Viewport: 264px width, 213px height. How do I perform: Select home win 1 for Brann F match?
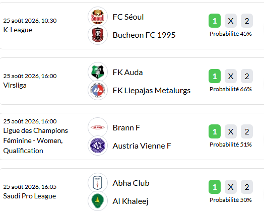(x=215, y=131)
